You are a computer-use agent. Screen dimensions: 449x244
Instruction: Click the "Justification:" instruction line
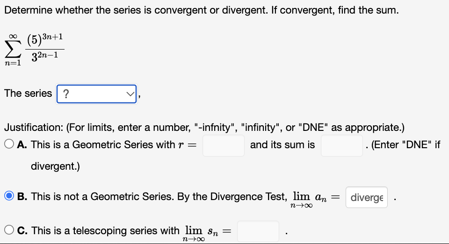tap(204, 127)
